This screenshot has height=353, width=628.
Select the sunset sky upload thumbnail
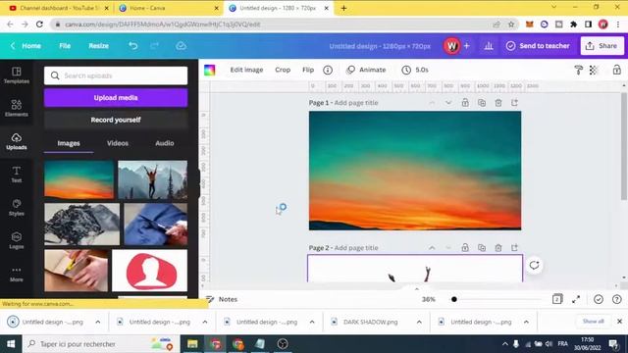point(78,179)
